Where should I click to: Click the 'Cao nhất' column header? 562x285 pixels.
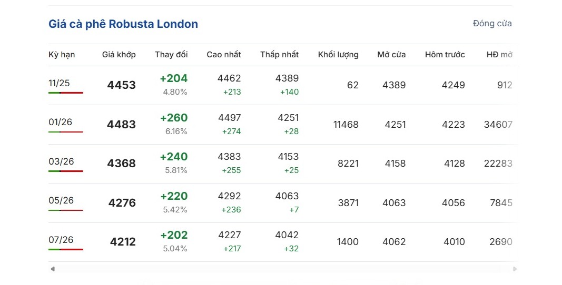point(224,55)
